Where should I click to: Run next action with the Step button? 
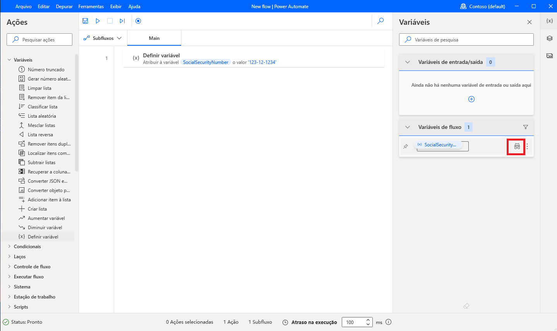point(122,21)
